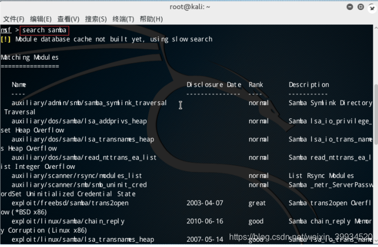Screen dimensions: 378x247
Task: Click the 'Samba Symlink Directory' description
Action: pos(330,103)
